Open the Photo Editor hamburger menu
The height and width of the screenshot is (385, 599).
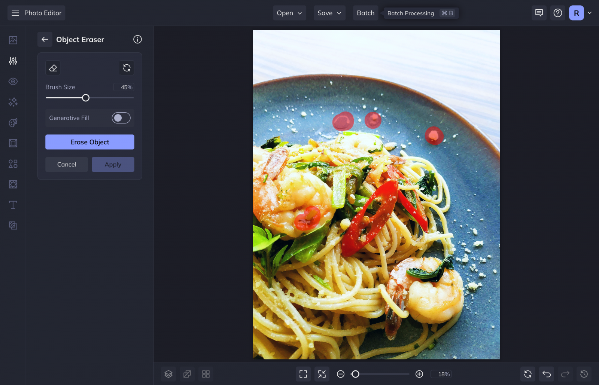(x=15, y=12)
